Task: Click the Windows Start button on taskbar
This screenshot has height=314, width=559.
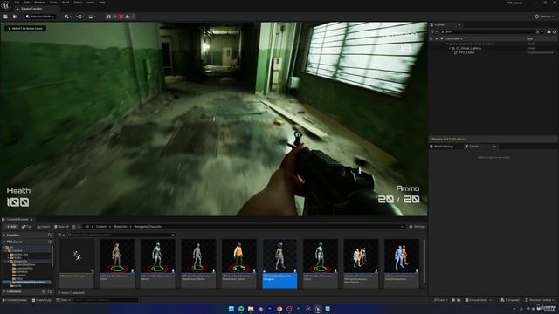Action: pyautogui.click(x=231, y=309)
